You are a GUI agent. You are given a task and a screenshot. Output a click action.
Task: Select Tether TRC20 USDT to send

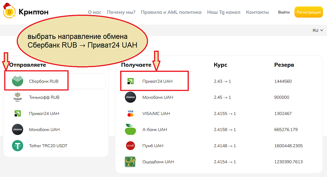(x=48, y=146)
